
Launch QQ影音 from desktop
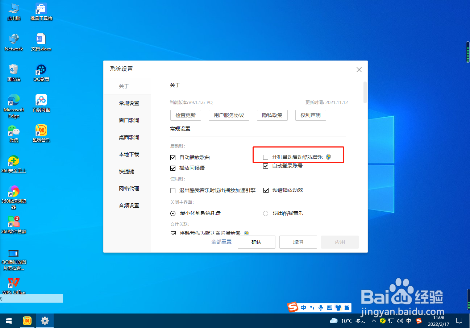coord(41,72)
